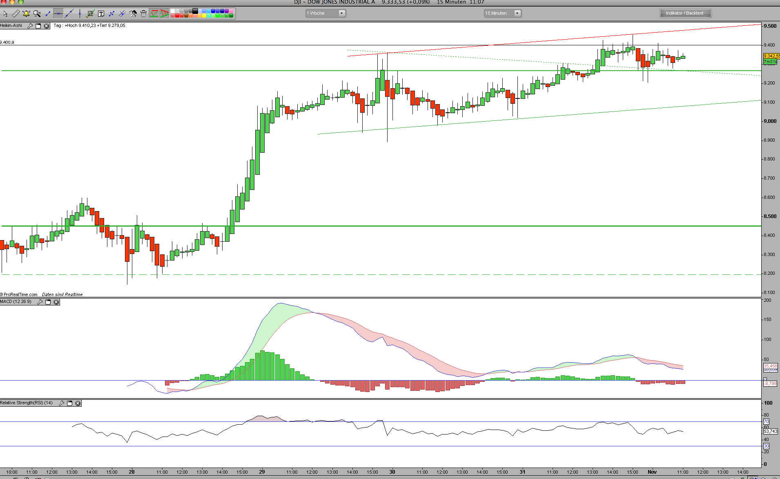Pick the ruler measuring tool

pyautogui.click(x=16, y=13)
